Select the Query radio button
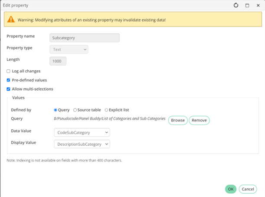 tap(55, 110)
